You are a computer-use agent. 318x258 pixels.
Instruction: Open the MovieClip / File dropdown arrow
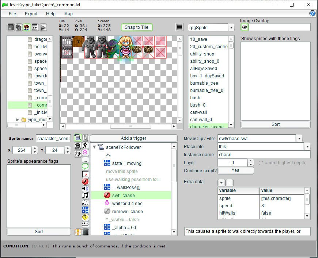299,139
